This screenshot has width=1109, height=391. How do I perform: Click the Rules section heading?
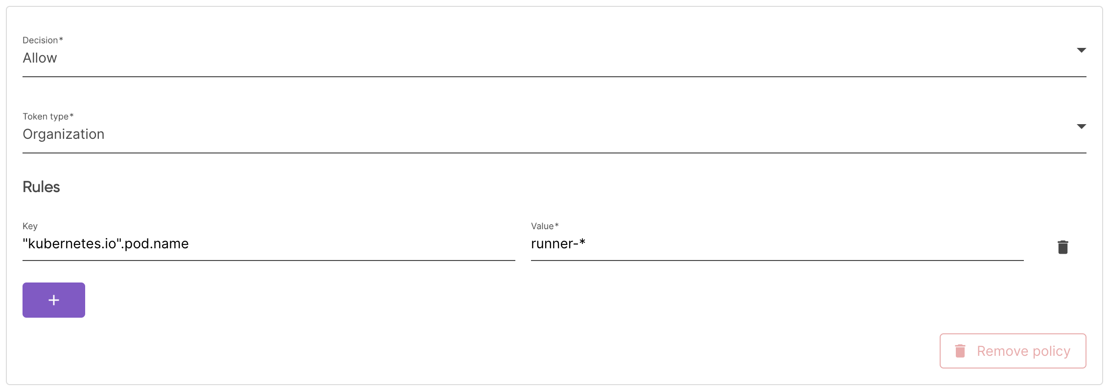(41, 186)
